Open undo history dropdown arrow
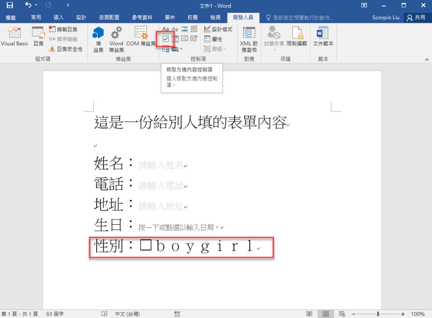The width and height of the screenshot is (432, 318). tap(36, 5)
